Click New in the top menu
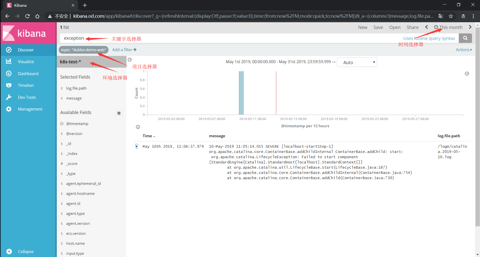Image resolution: width=480 pixels, height=257 pixels. tap(363, 27)
